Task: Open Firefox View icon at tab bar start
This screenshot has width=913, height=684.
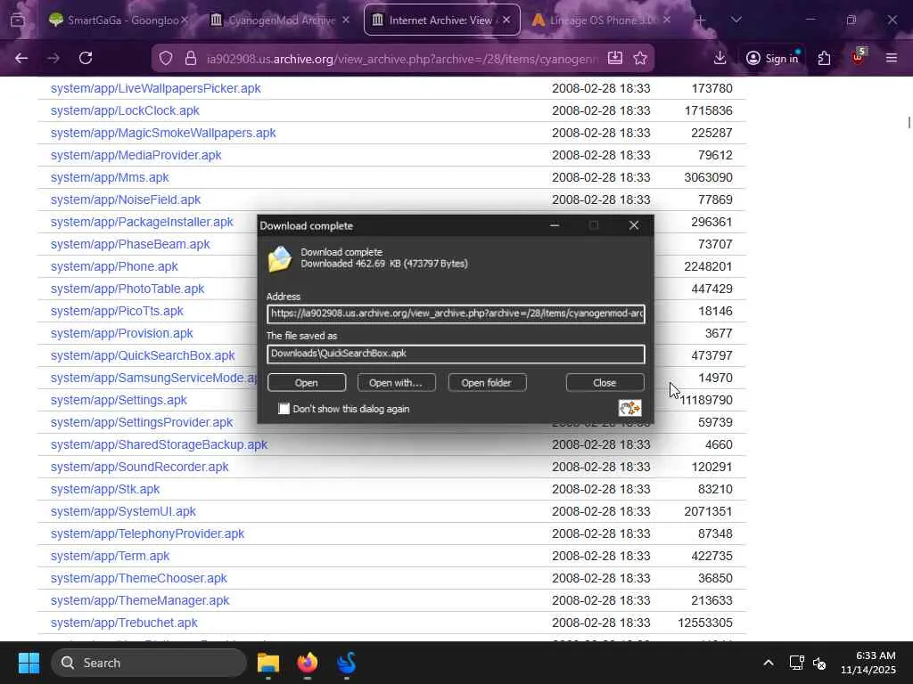Action: point(18,20)
